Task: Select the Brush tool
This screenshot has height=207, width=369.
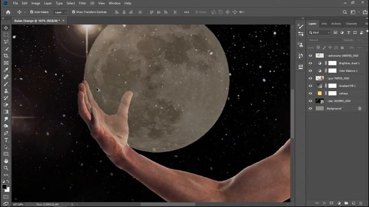Action: pyautogui.click(x=6, y=84)
